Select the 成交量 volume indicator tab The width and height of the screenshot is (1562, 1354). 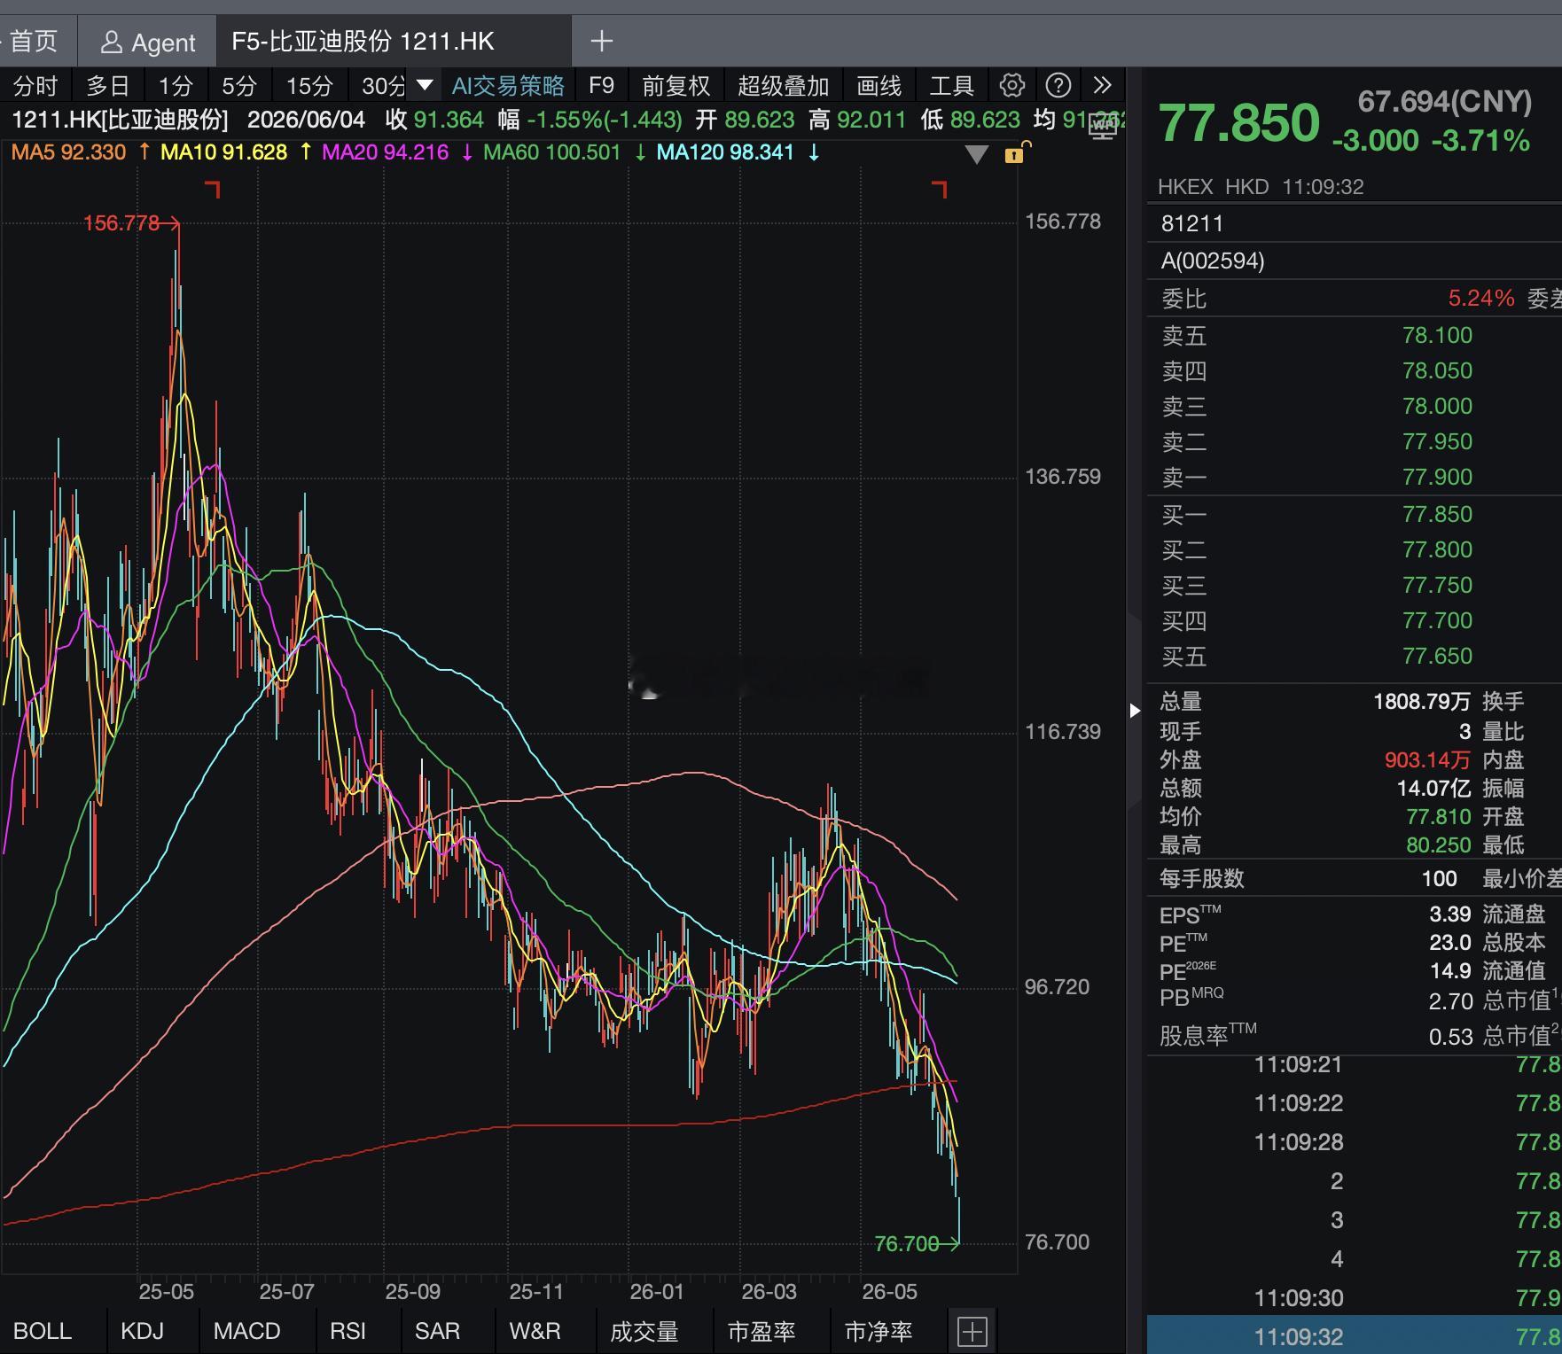point(644,1331)
